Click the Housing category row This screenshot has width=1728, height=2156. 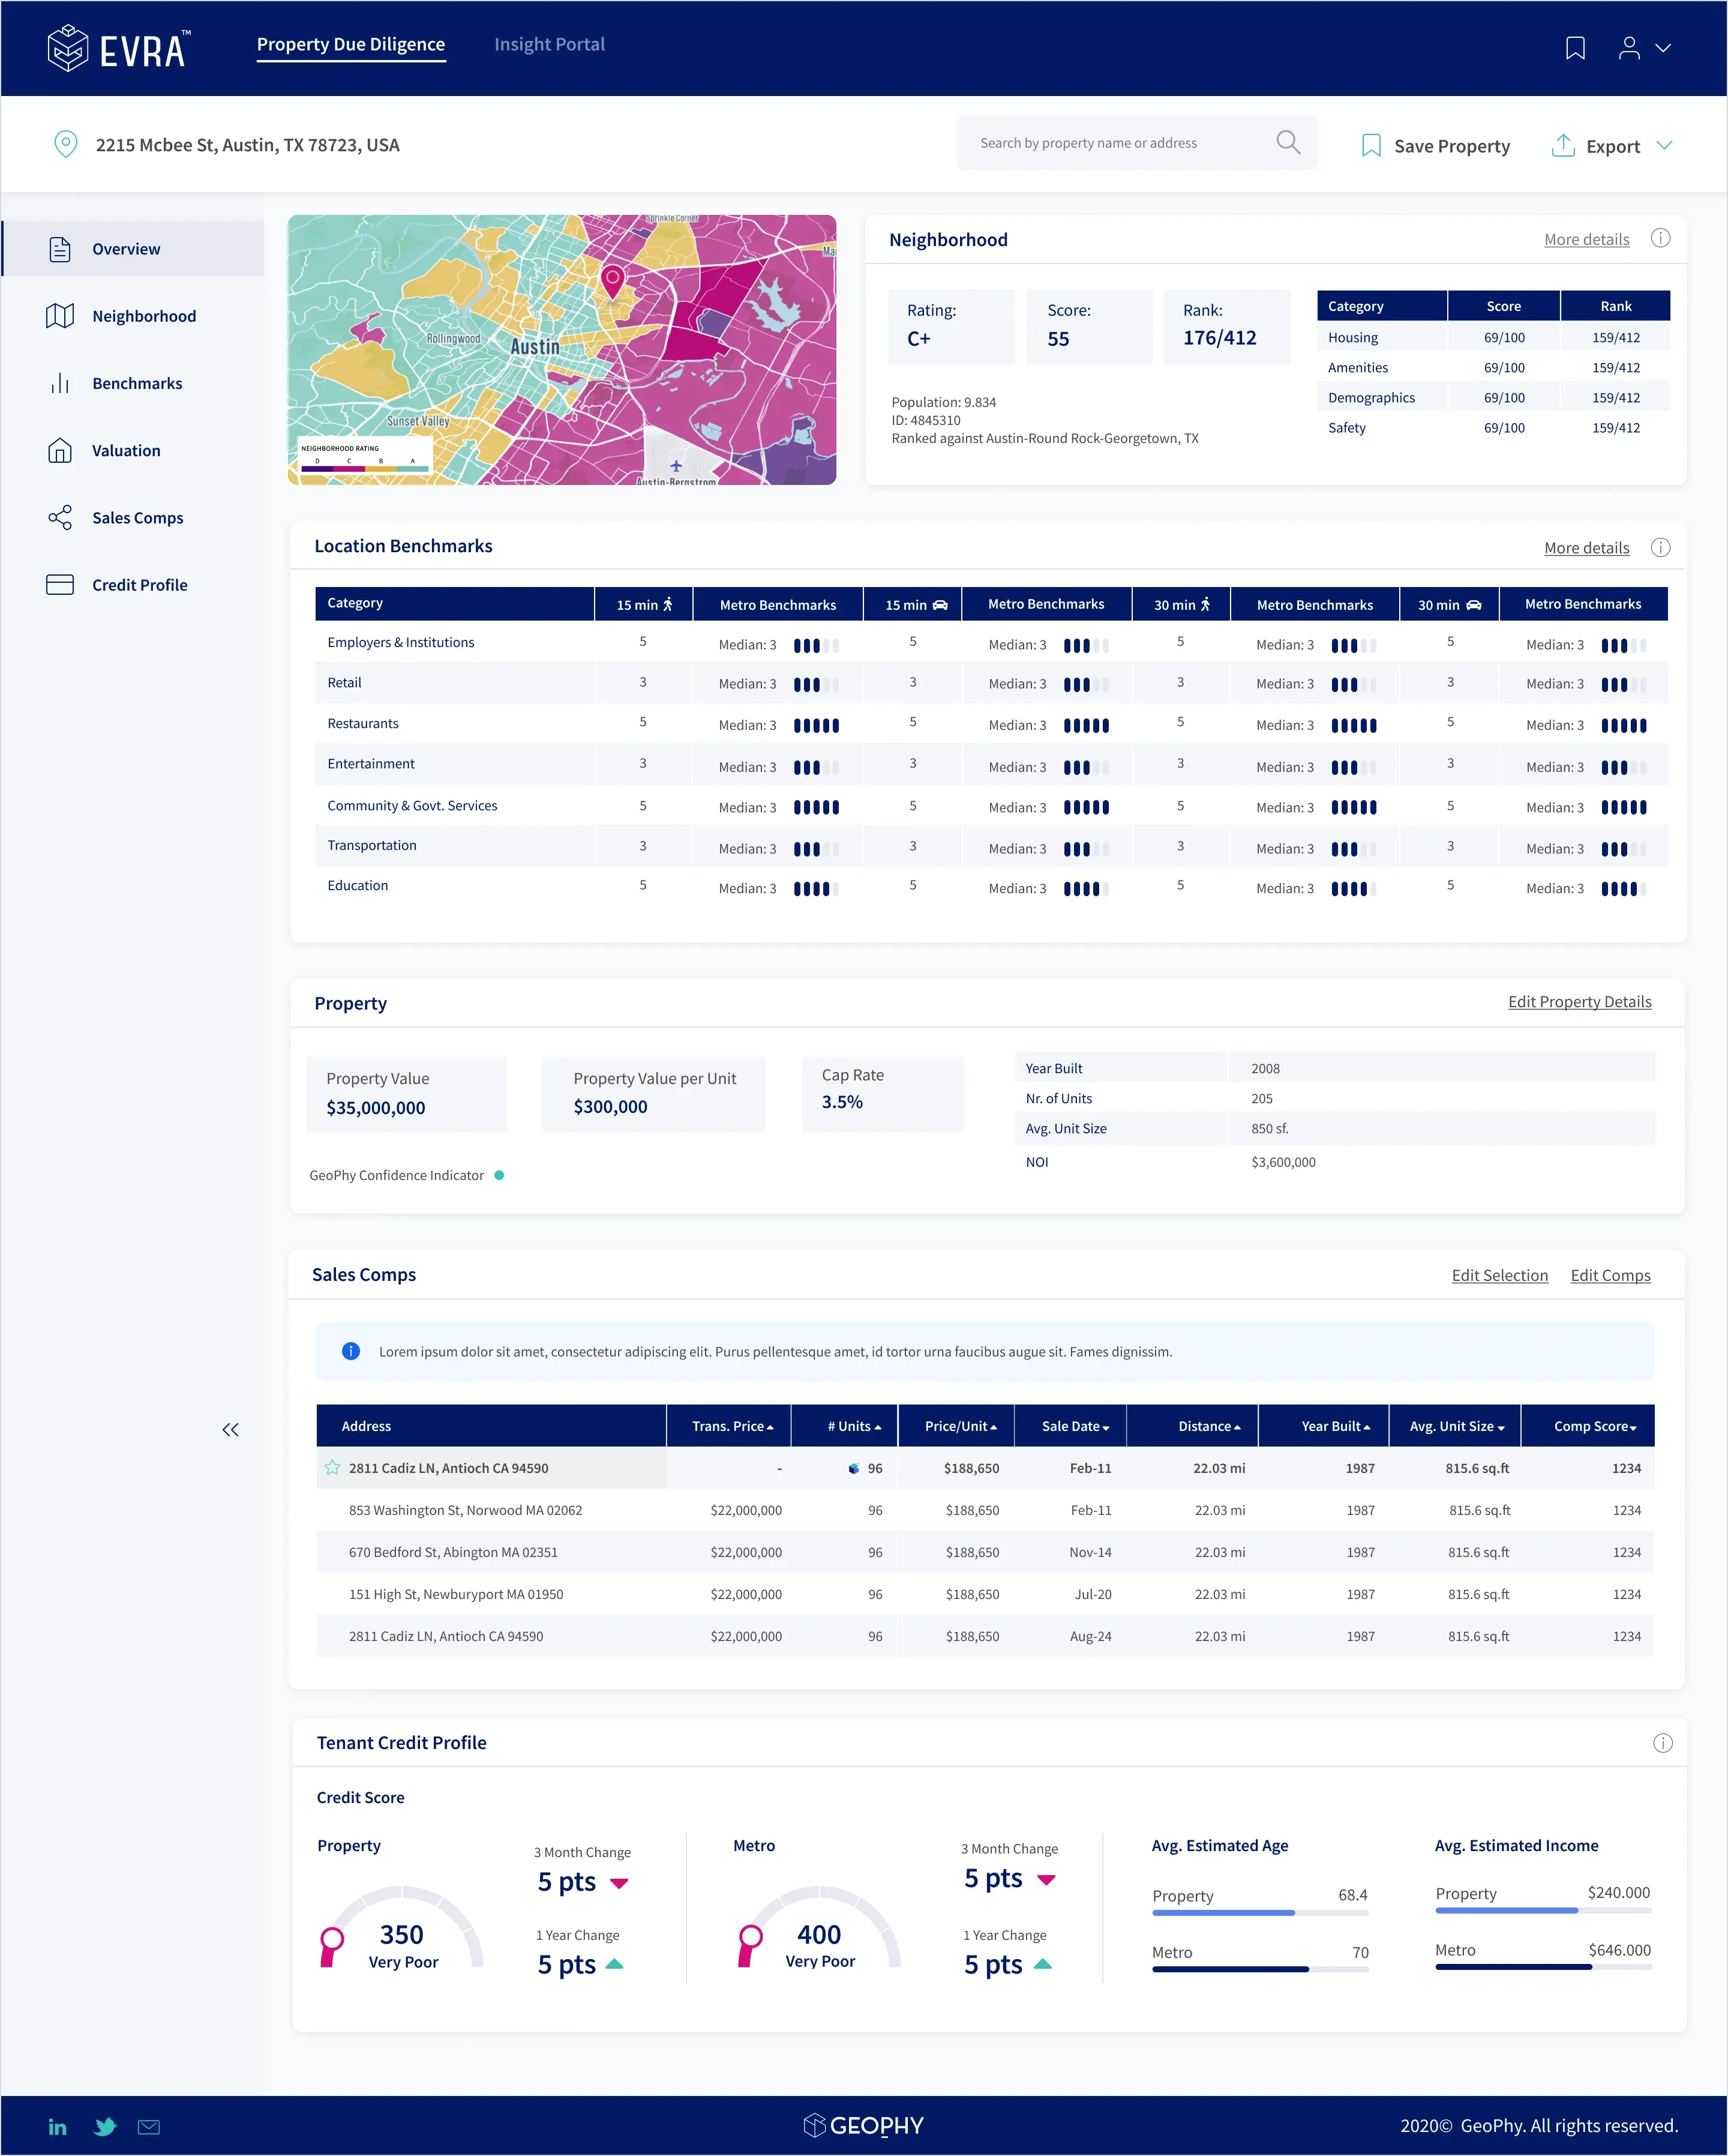click(x=1494, y=338)
